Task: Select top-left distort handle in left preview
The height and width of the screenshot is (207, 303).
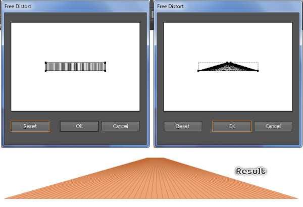Action: coord(46,63)
